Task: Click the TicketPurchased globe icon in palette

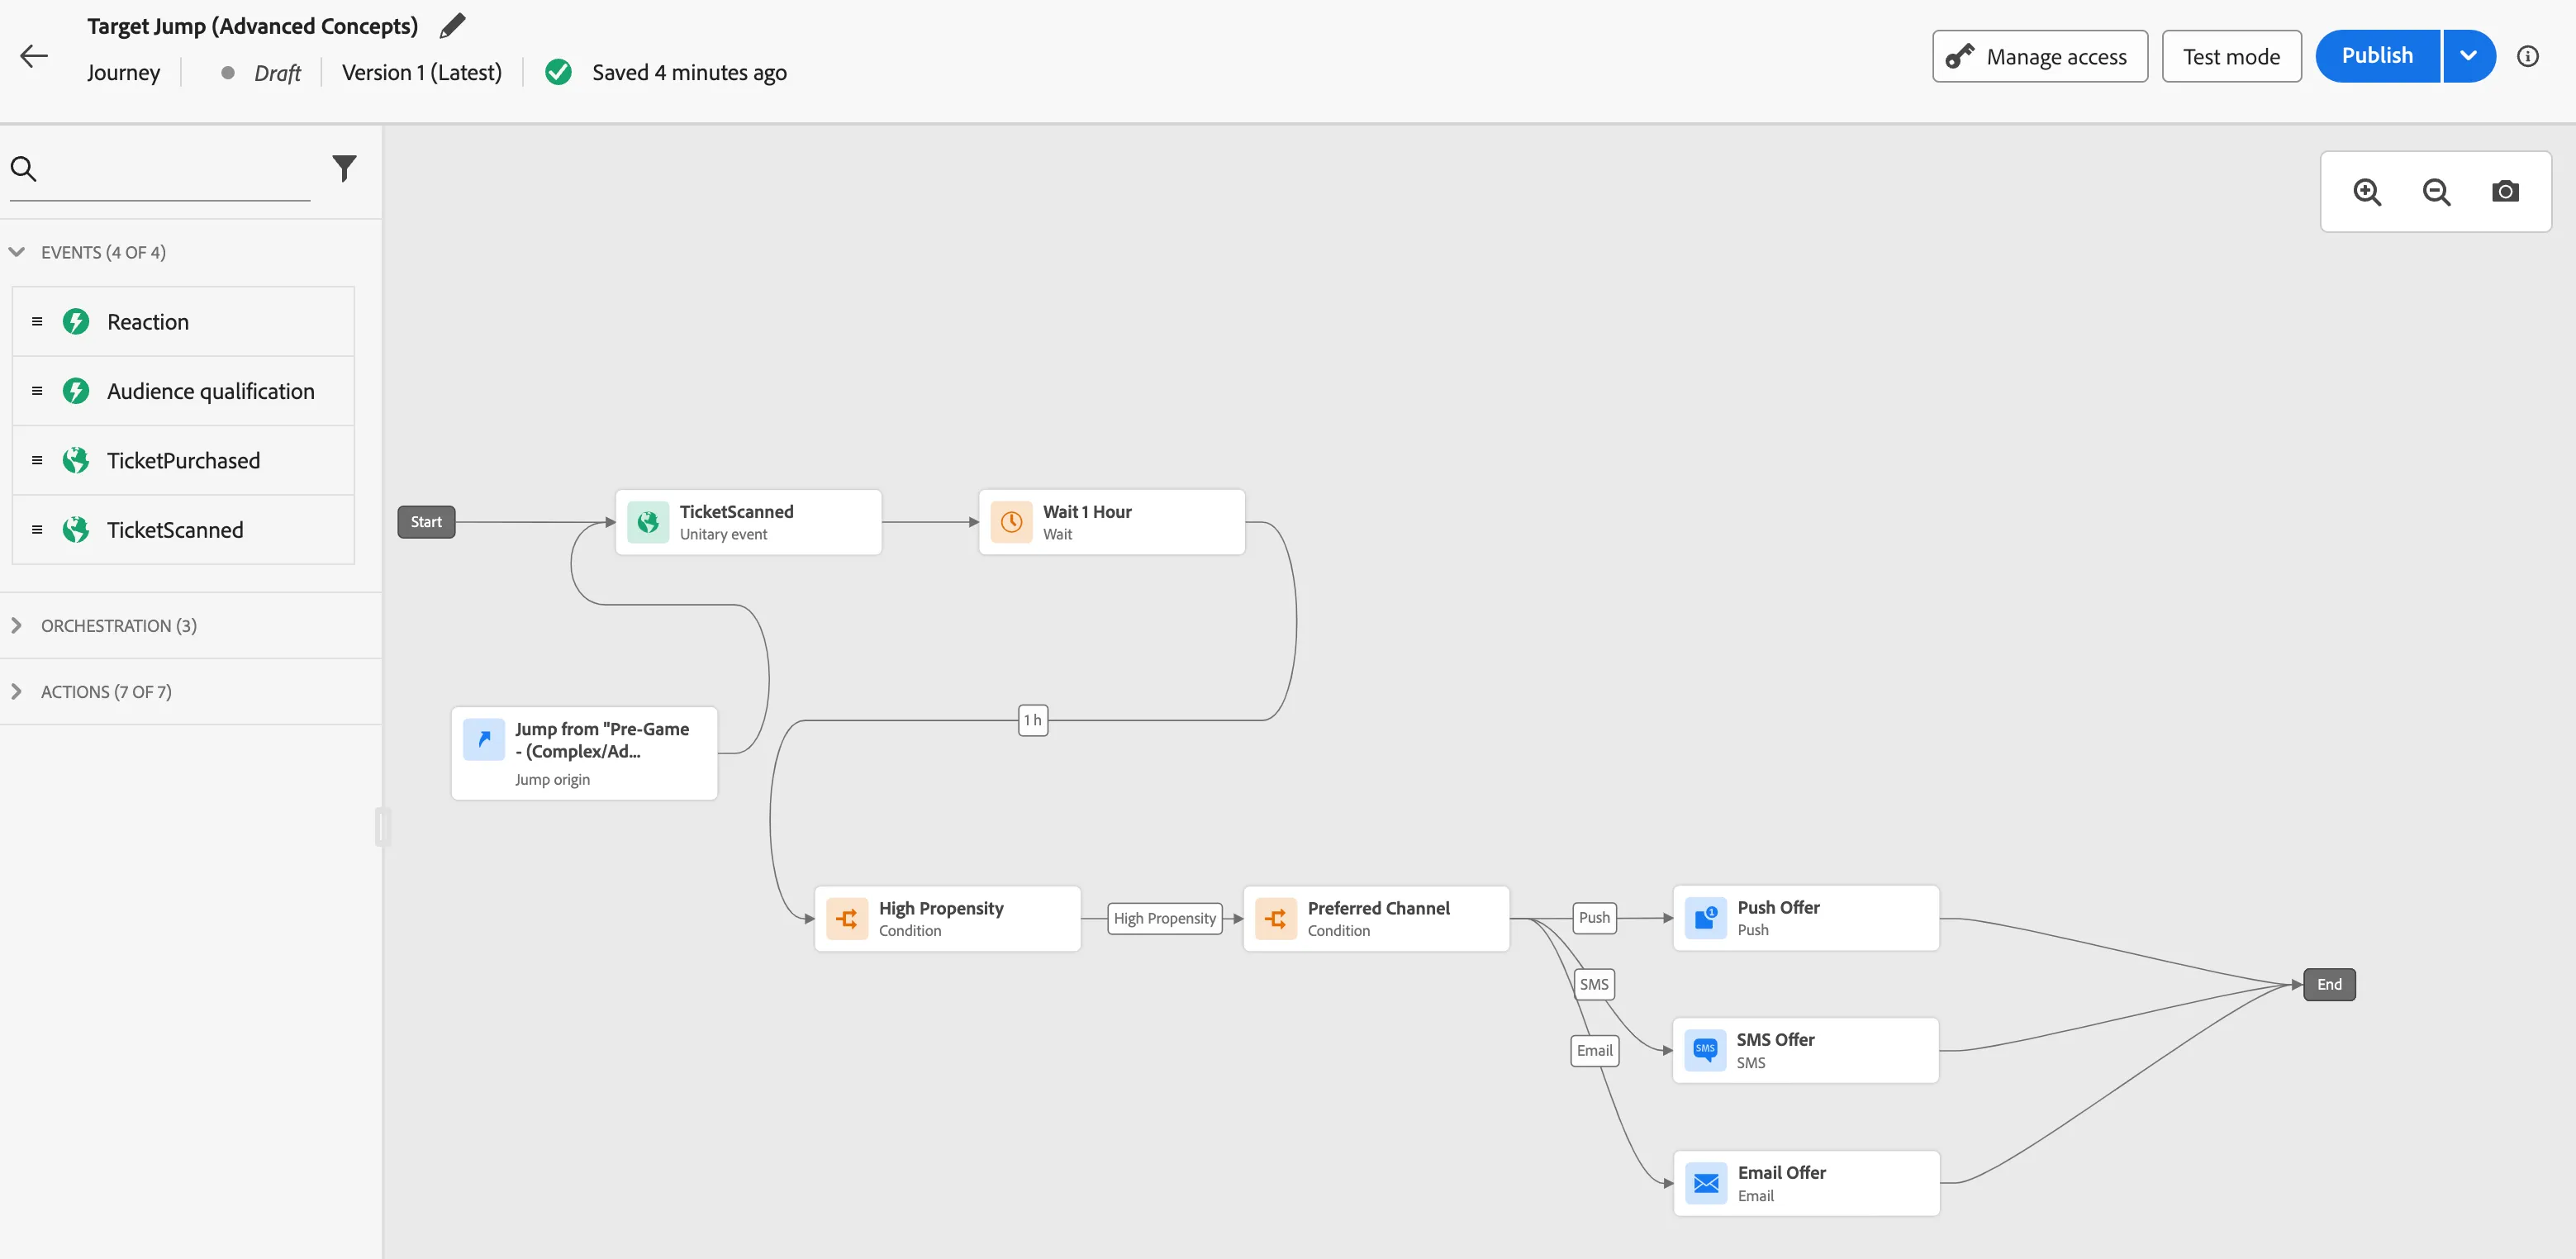Action: (76, 460)
